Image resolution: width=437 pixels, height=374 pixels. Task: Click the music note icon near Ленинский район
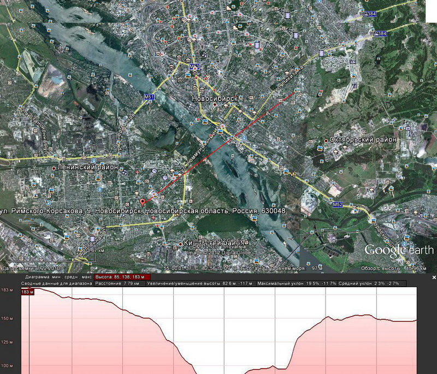125,172
